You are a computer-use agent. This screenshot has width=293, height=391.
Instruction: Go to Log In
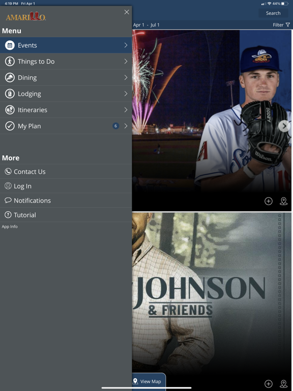[66, 186]
